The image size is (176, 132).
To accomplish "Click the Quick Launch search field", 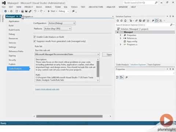I will (139, 3).
